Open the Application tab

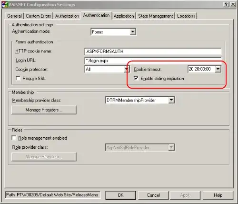pyautogui.click(x=124, y=16)
